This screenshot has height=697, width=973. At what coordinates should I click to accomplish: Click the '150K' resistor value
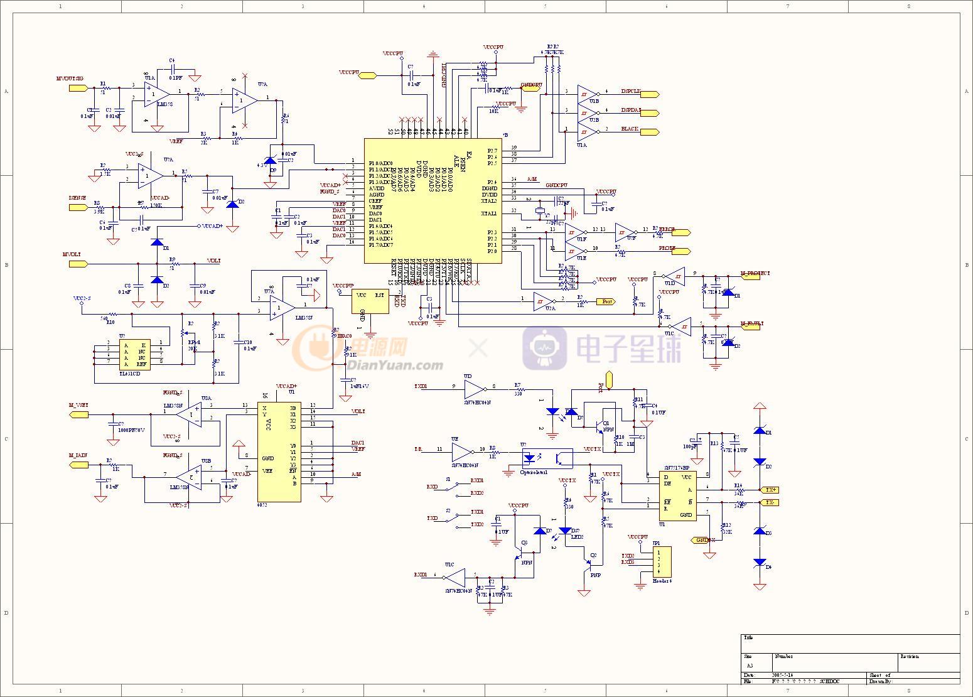(x=156, y=205)
